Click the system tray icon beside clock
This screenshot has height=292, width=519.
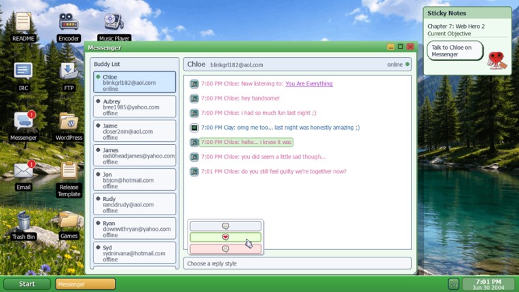453,284
